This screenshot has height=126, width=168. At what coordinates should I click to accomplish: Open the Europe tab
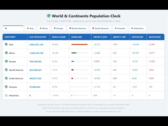pos(59,28)
